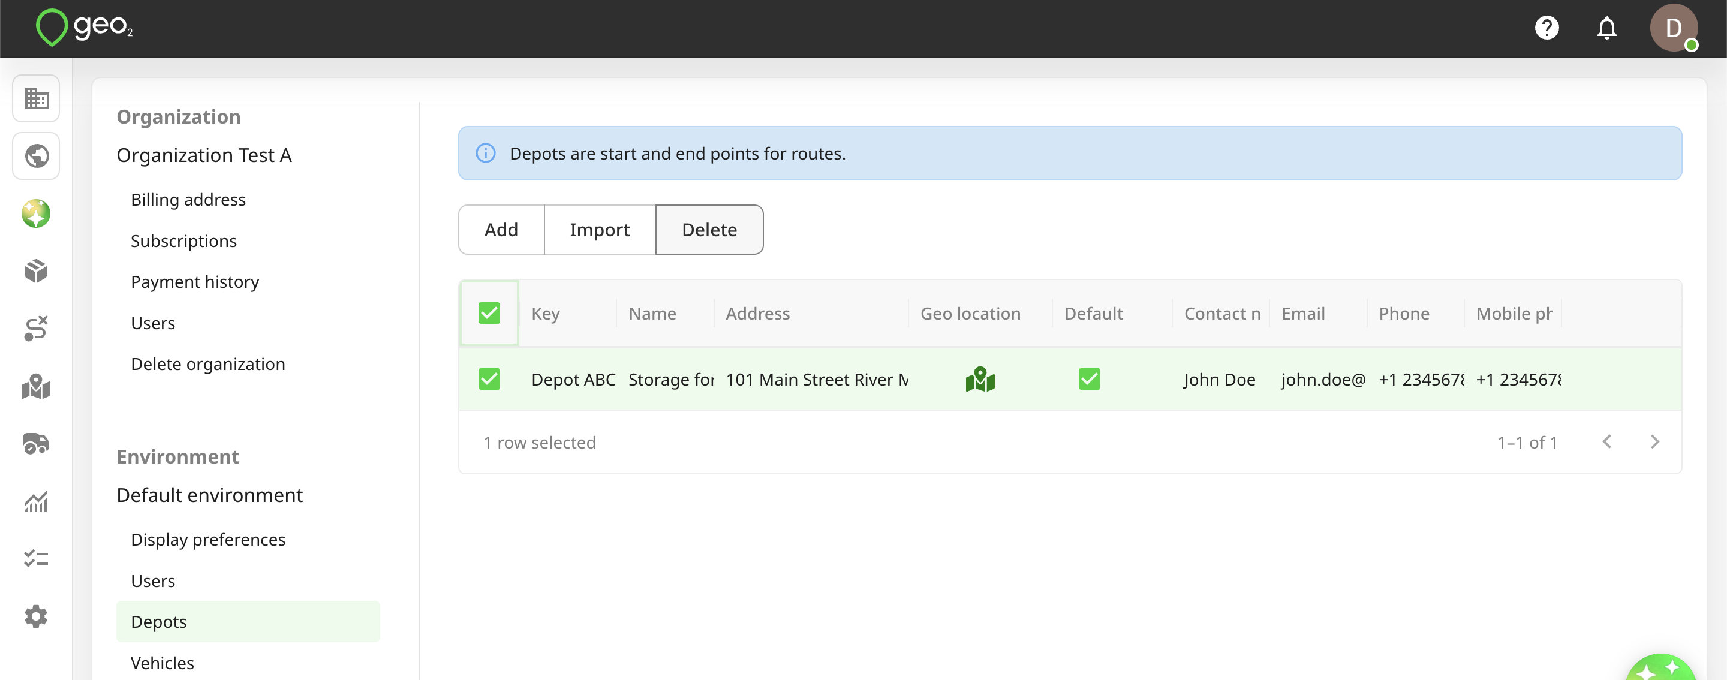Open the green sparkle globe sidebar icon

[36, 214]
